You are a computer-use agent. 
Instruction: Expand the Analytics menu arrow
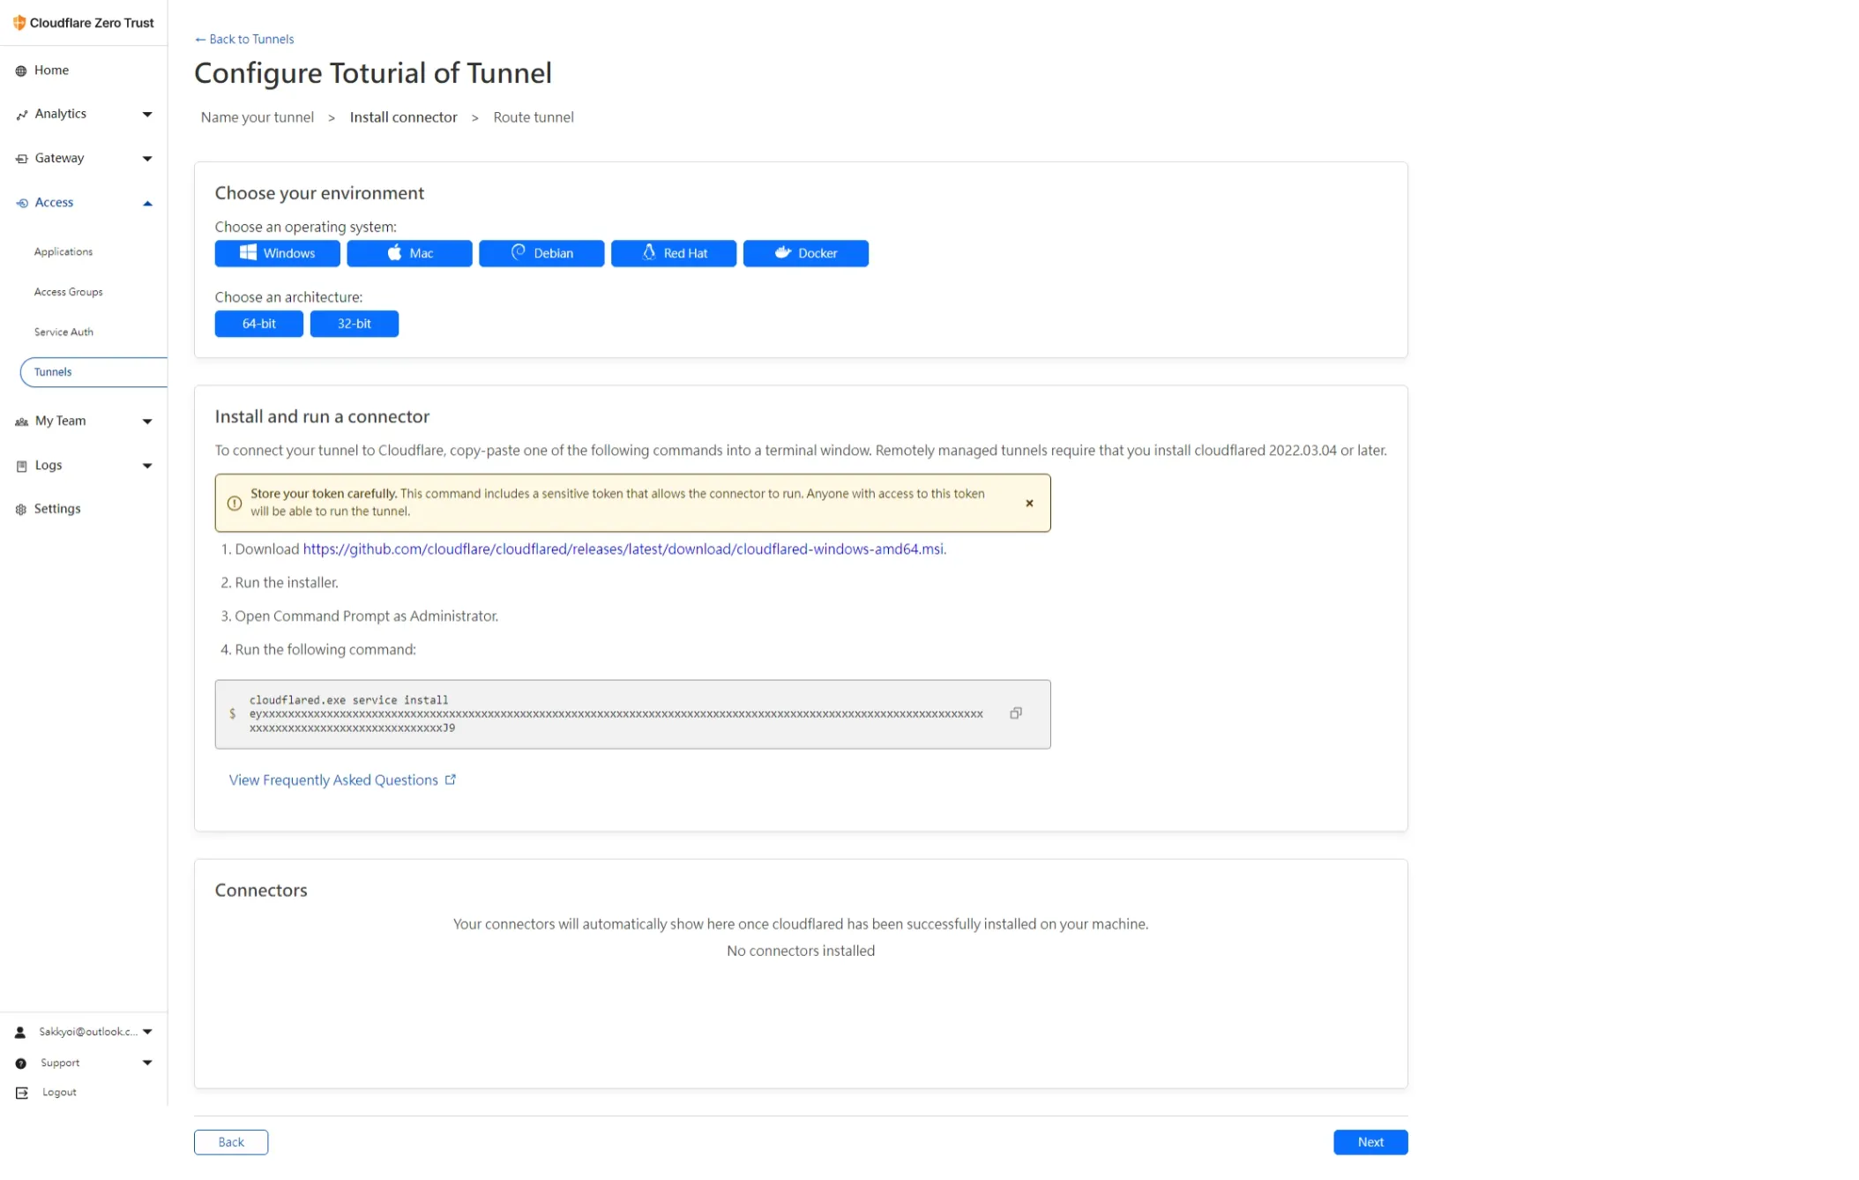147,115
